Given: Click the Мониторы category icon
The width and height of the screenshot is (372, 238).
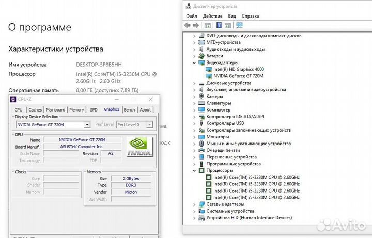Looking at the screenshot, I should [x=202, y=137].
